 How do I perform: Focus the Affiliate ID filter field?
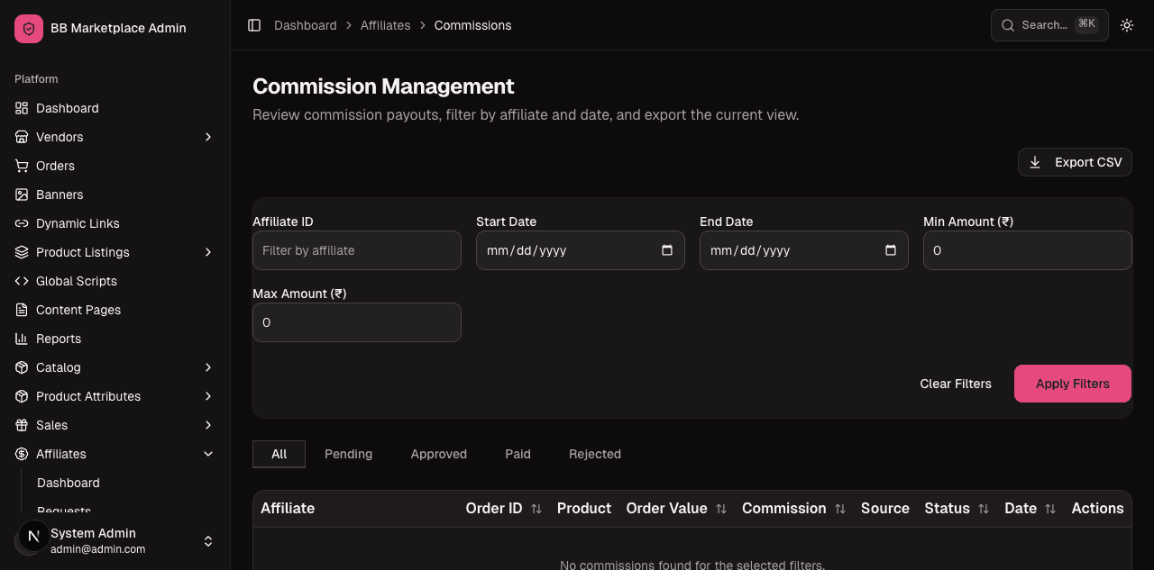tap(357, 250)
